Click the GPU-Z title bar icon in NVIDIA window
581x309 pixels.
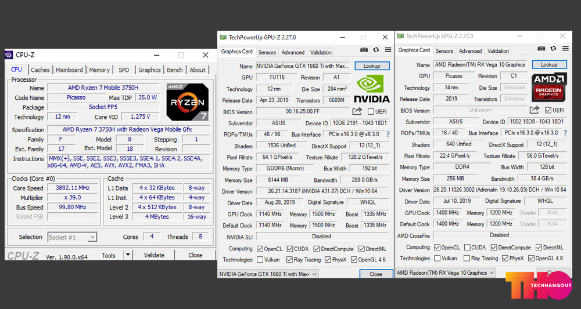pos(223,37)
